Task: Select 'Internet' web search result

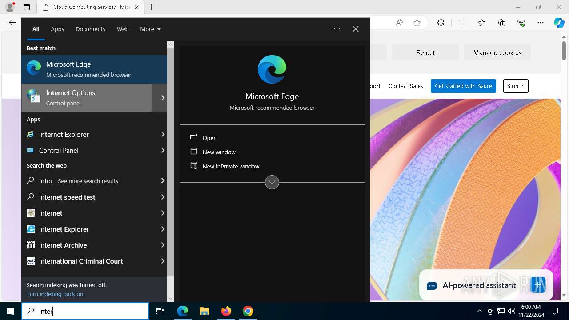Action: click(89, 213)
